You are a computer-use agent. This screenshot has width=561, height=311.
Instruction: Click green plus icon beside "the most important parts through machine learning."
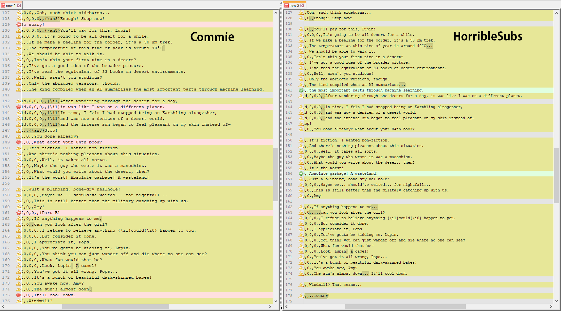pos(301,90)
